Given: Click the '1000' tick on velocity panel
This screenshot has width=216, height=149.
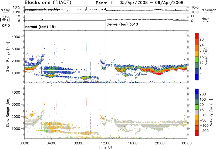Looking at the screenshot, I should [16, 129].
